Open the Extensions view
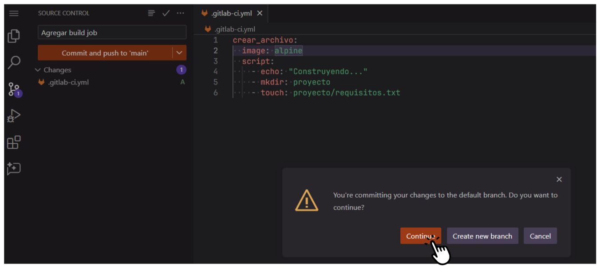The width and height of the screenshot is (600, 268). pos(14,142)
